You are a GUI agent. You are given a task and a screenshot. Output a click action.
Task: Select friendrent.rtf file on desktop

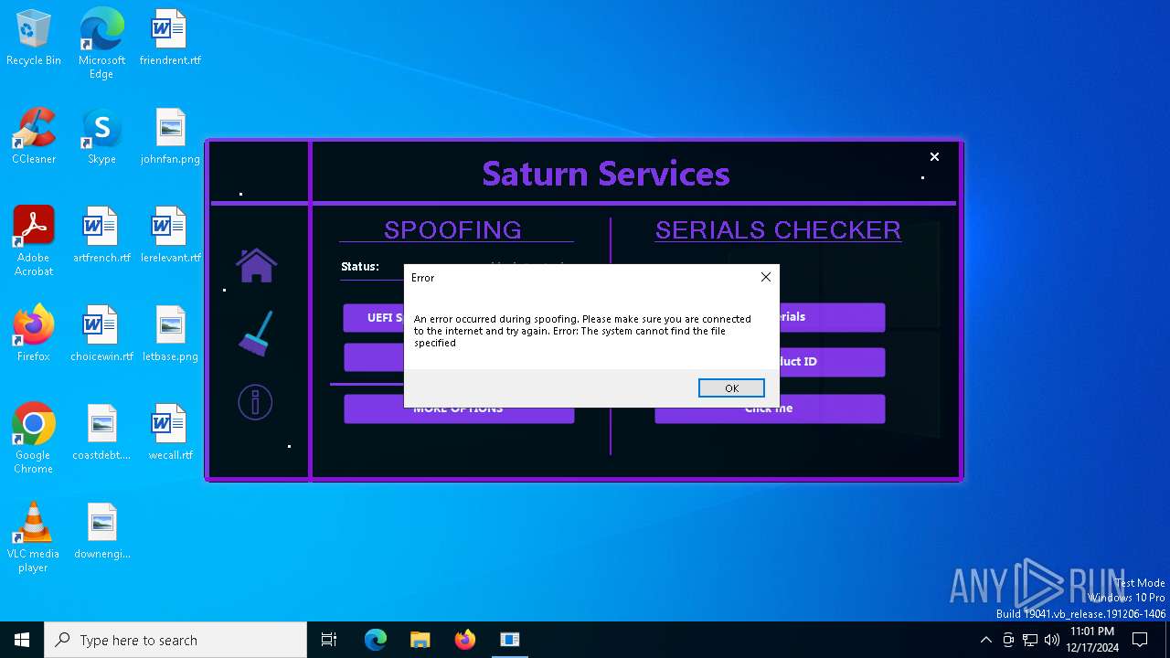pyautogui.click(x=170, y=38)
